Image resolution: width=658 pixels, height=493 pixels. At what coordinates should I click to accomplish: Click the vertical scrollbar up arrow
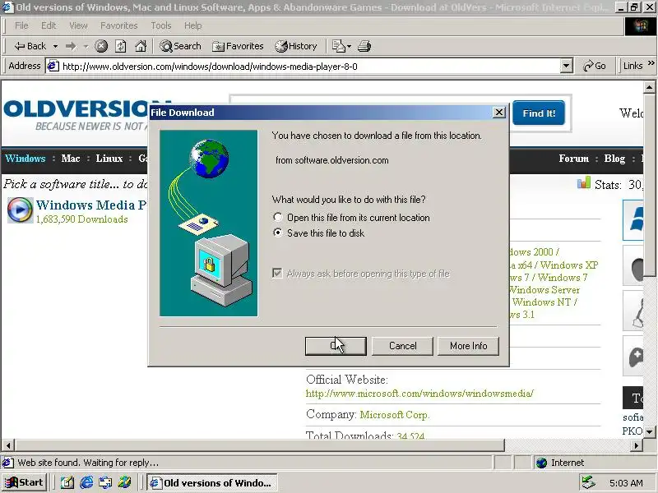click(x=649, y=87)
